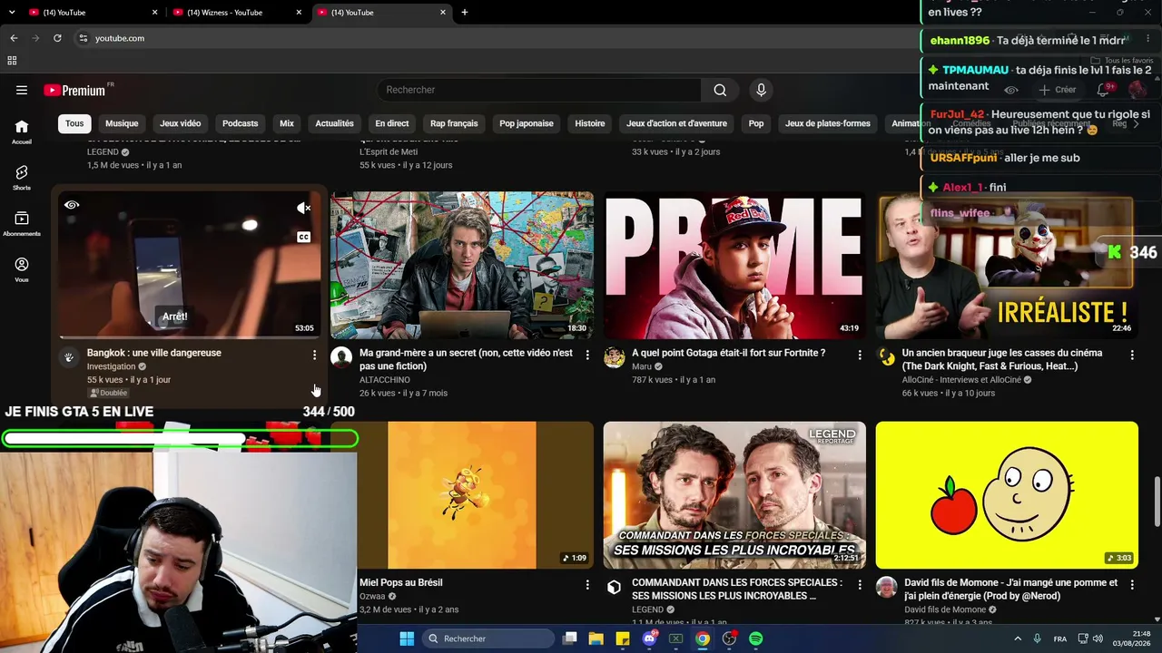Select the Histoire filter chip
Image resolution: width=1162 pixels, height=653 pixels.
click(590, 123)
